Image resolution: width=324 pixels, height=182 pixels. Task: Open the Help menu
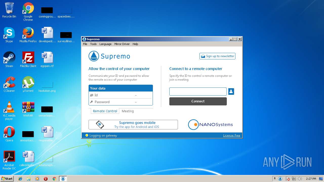pos(135,44)
